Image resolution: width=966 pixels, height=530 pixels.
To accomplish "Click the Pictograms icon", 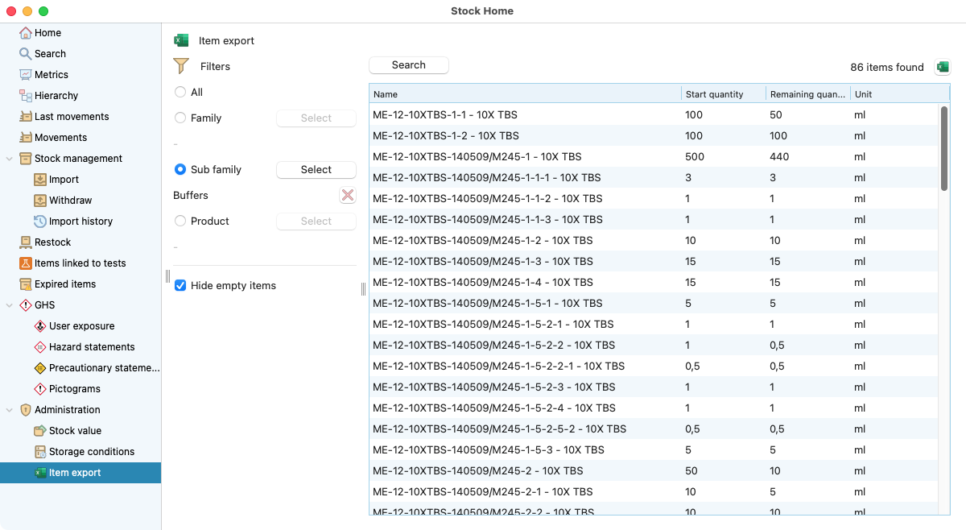I will (40, 389).
